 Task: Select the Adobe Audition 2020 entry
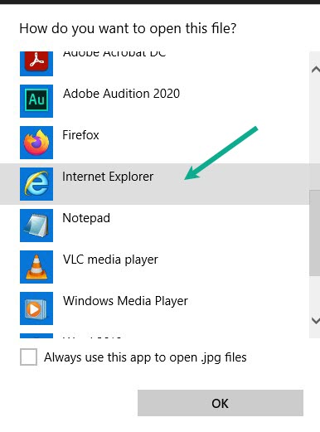coord(155,101)
